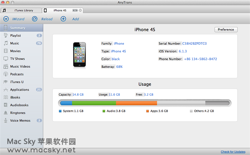
Task: Open Audiobooks in the sidebar
Action: tap(21, 105)
